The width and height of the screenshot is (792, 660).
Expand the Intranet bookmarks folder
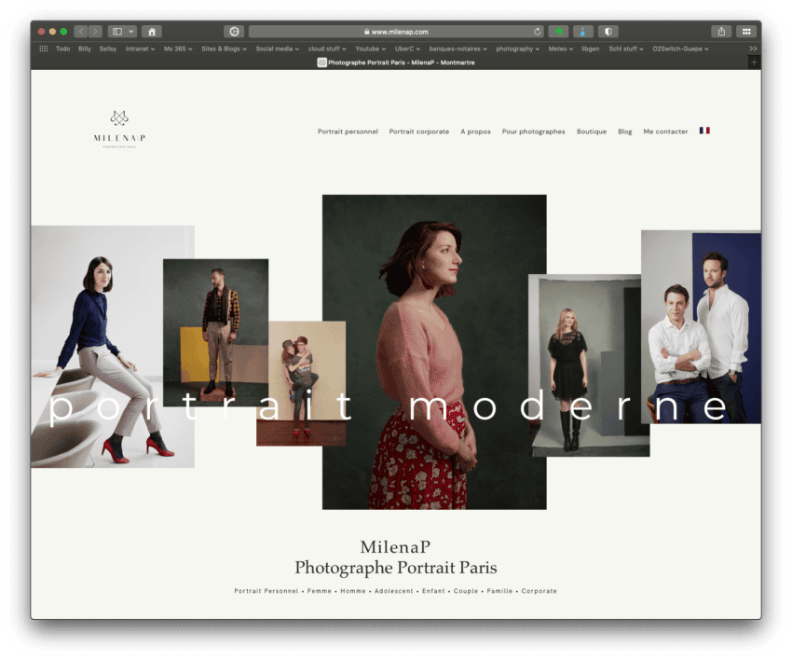140,48
